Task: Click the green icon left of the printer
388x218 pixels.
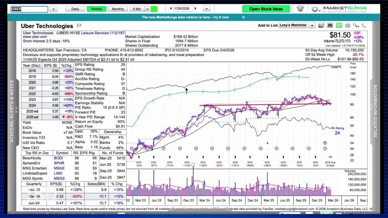Action: point(339,25)
